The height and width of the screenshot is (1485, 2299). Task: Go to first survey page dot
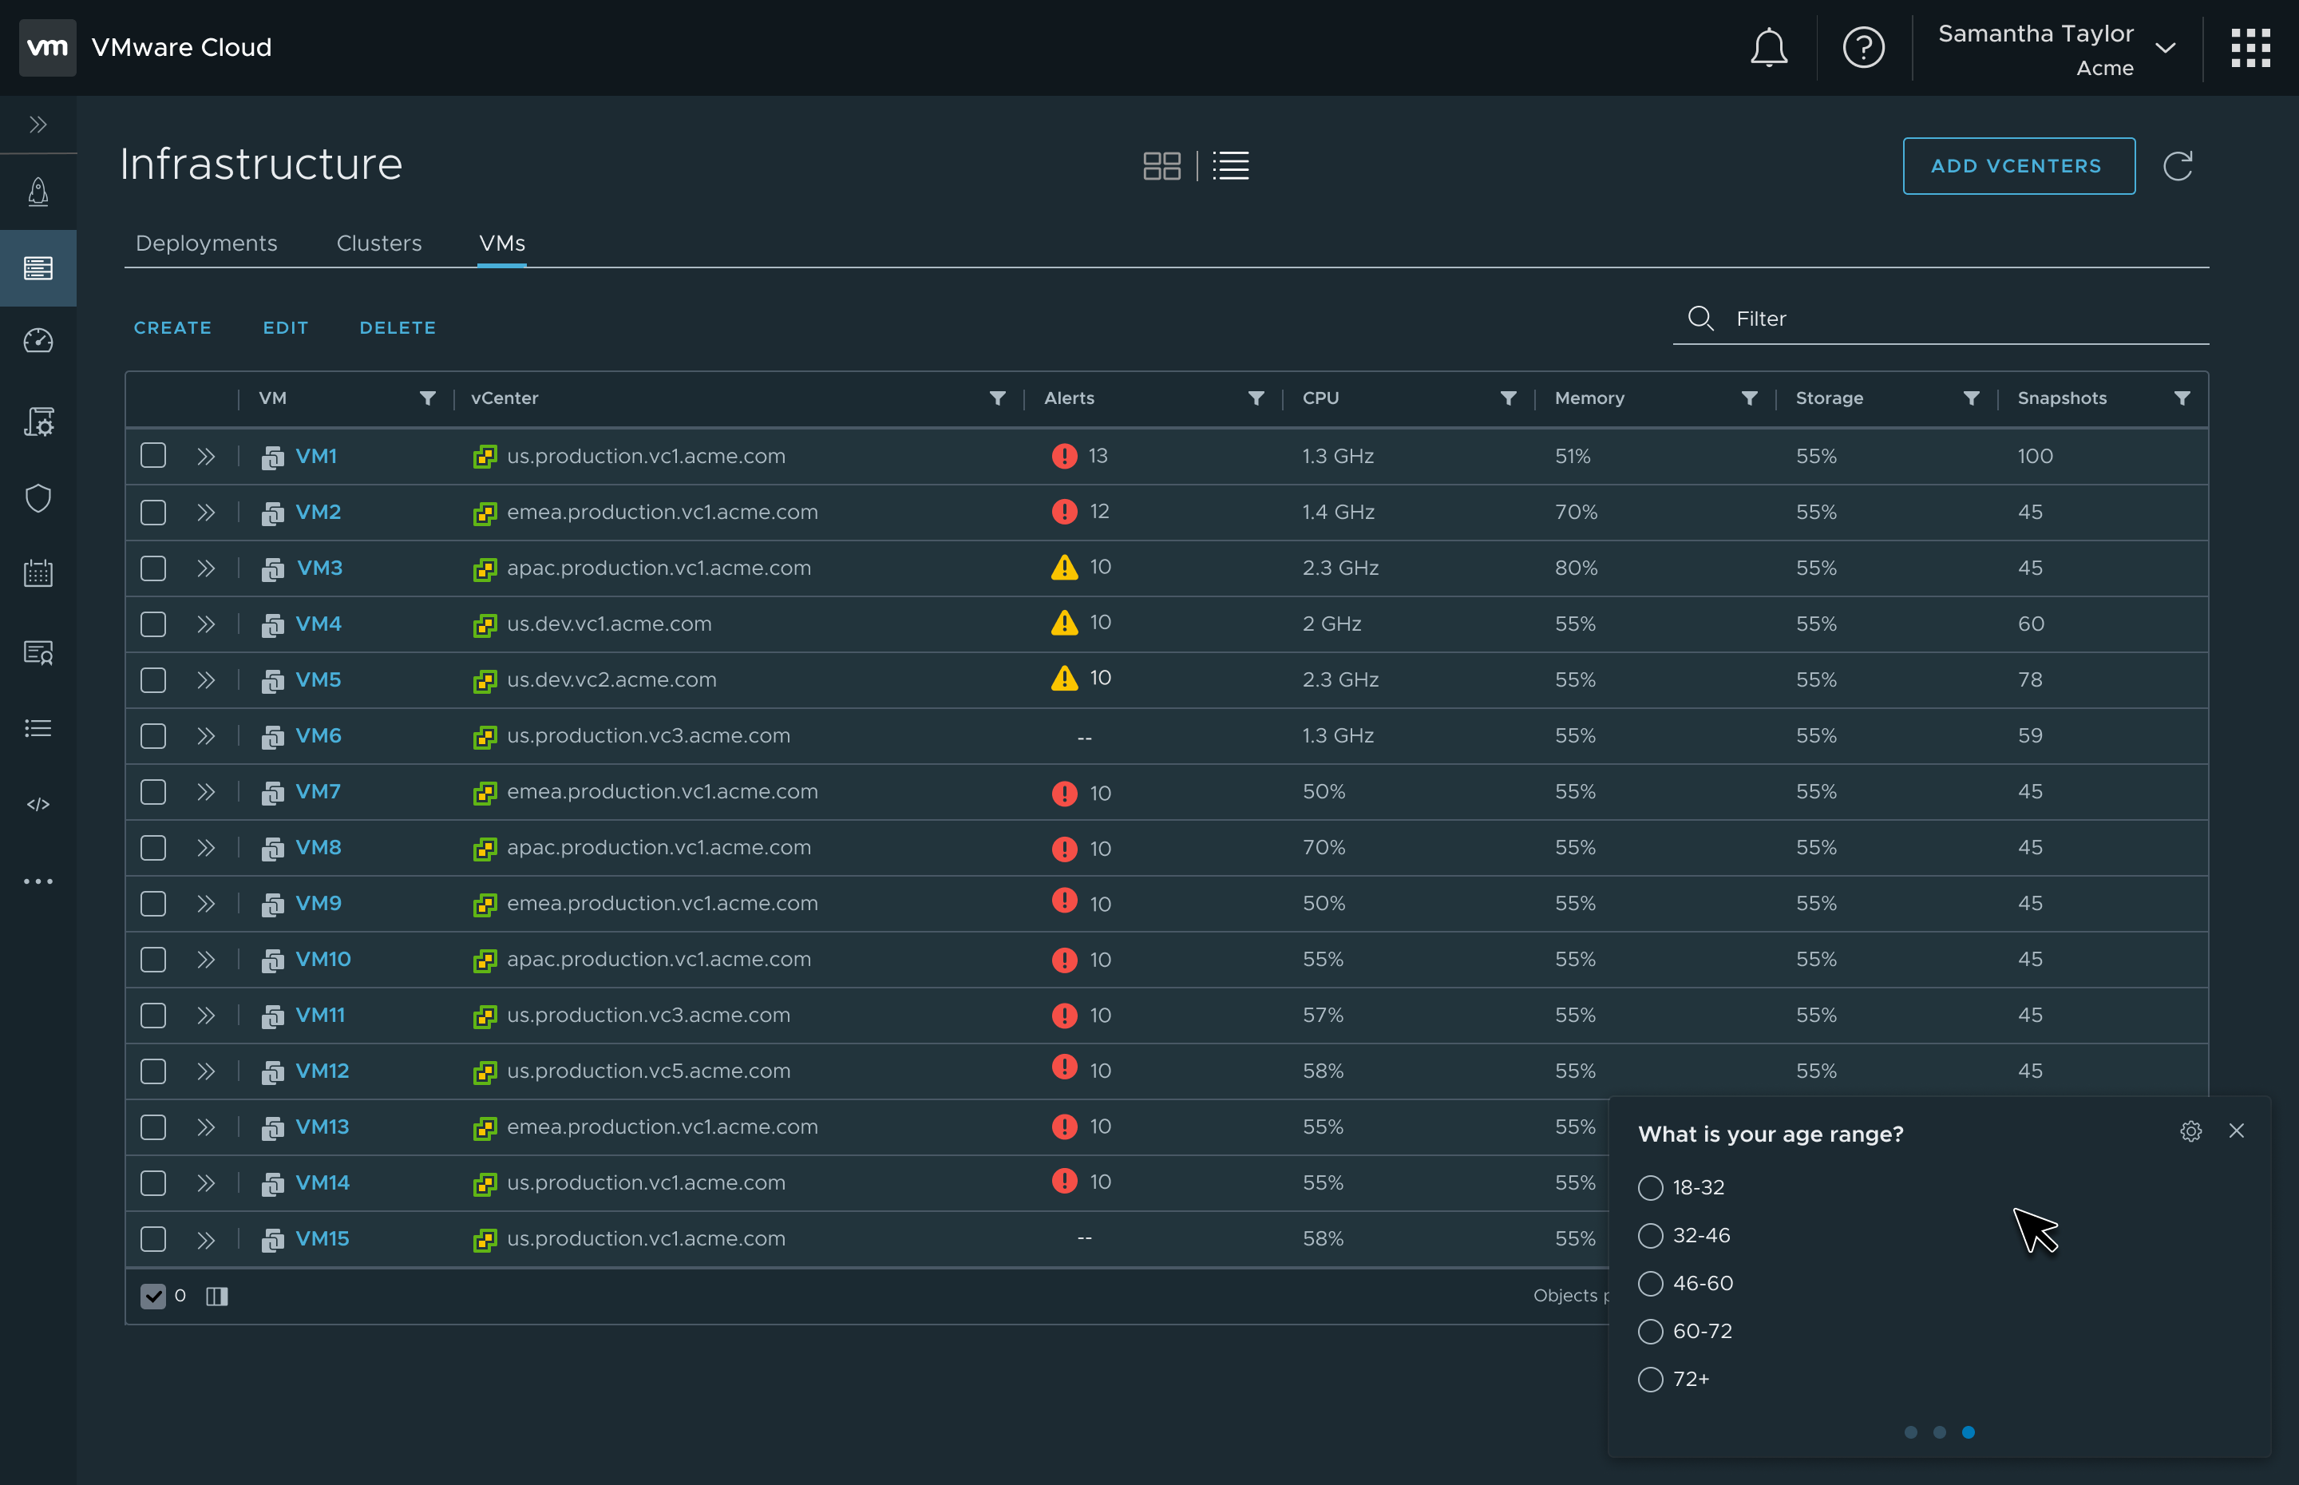[1910, 1432]
